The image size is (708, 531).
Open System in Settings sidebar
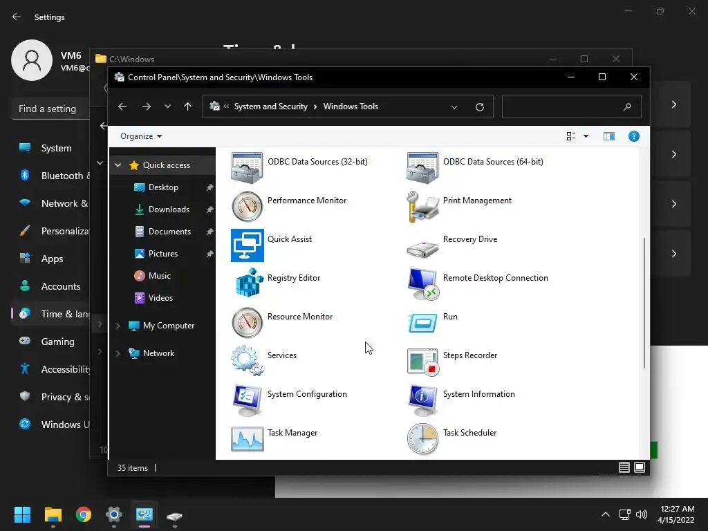pos(50,148)
